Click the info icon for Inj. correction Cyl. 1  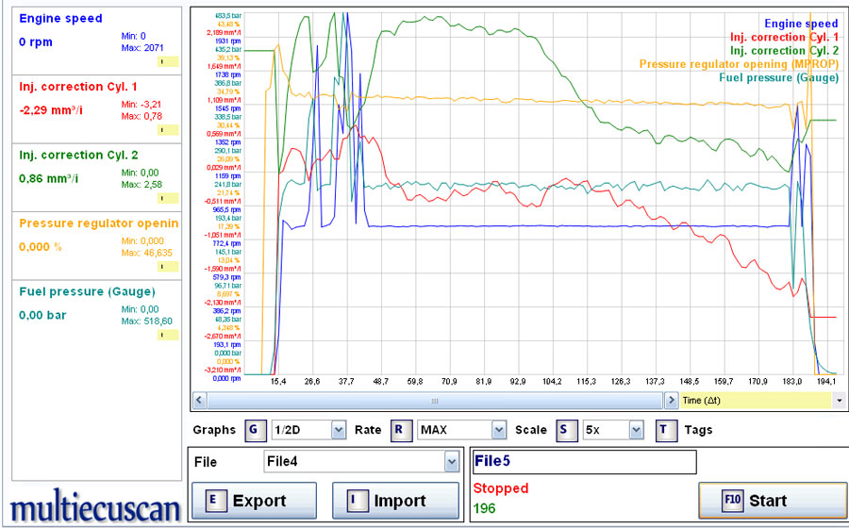167,129
